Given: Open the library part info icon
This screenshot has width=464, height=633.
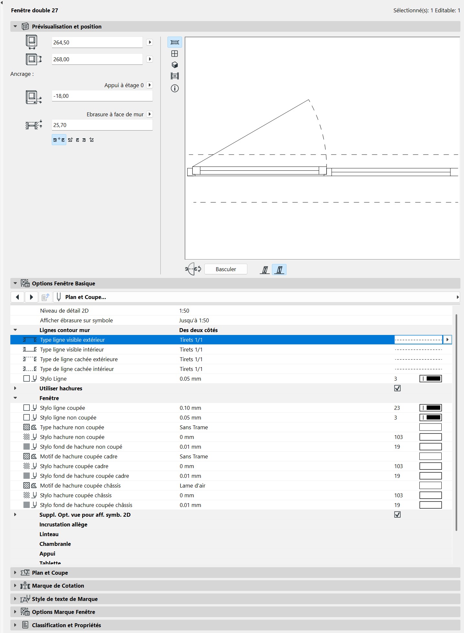Looking at the screenshot, I should pyautogui.click(x=175, y=88).
